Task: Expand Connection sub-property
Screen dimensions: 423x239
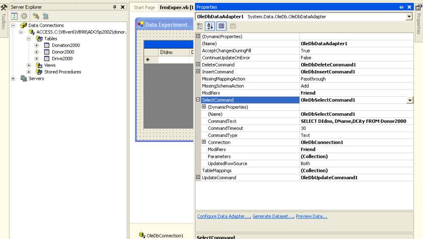Action: click(x=204, y=142)
